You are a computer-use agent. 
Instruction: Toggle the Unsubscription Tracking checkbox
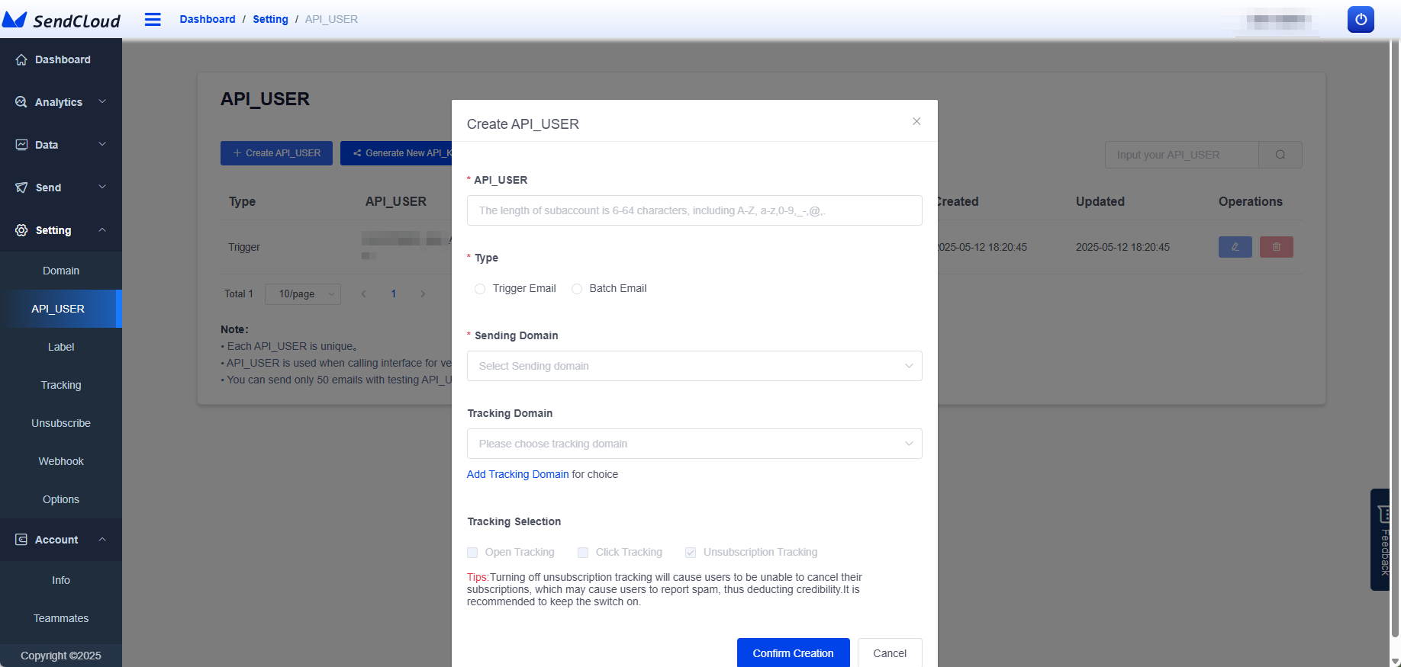(x=691, y=553)
